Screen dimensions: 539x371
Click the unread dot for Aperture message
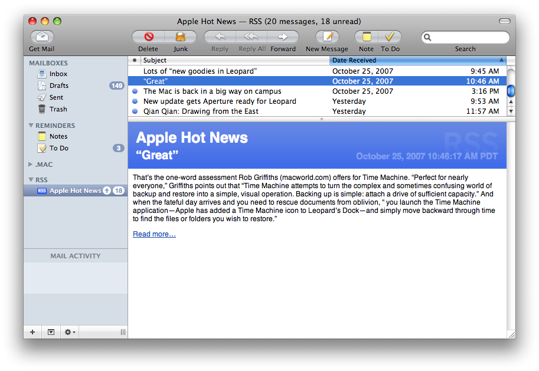point(135,101)
